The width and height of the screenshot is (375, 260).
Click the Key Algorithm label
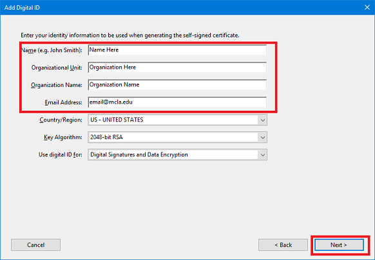click(63, 138)
